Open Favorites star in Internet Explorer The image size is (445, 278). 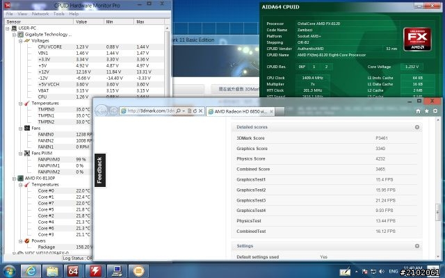tap(426, 111)
